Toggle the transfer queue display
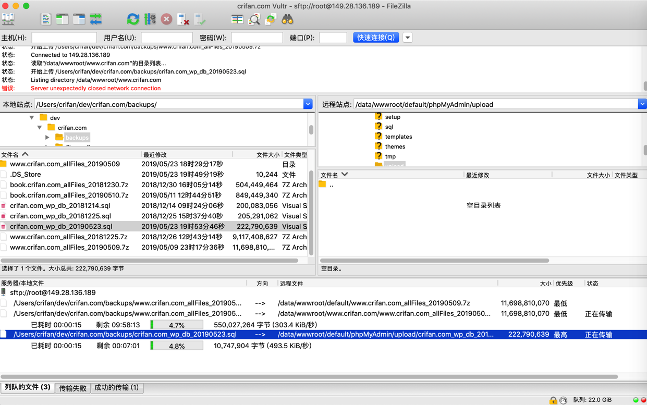This screenshot has width=647, height=405. (x=95, y=19)
